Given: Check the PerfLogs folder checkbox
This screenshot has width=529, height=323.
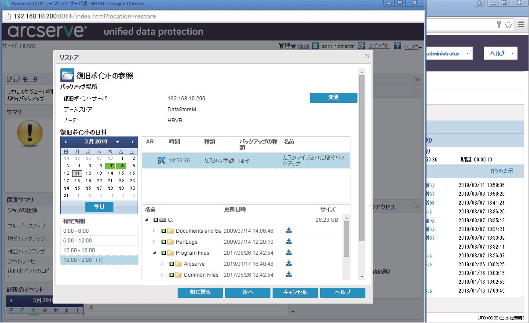Looking at the screenshot, I should (x=163, y=242).
